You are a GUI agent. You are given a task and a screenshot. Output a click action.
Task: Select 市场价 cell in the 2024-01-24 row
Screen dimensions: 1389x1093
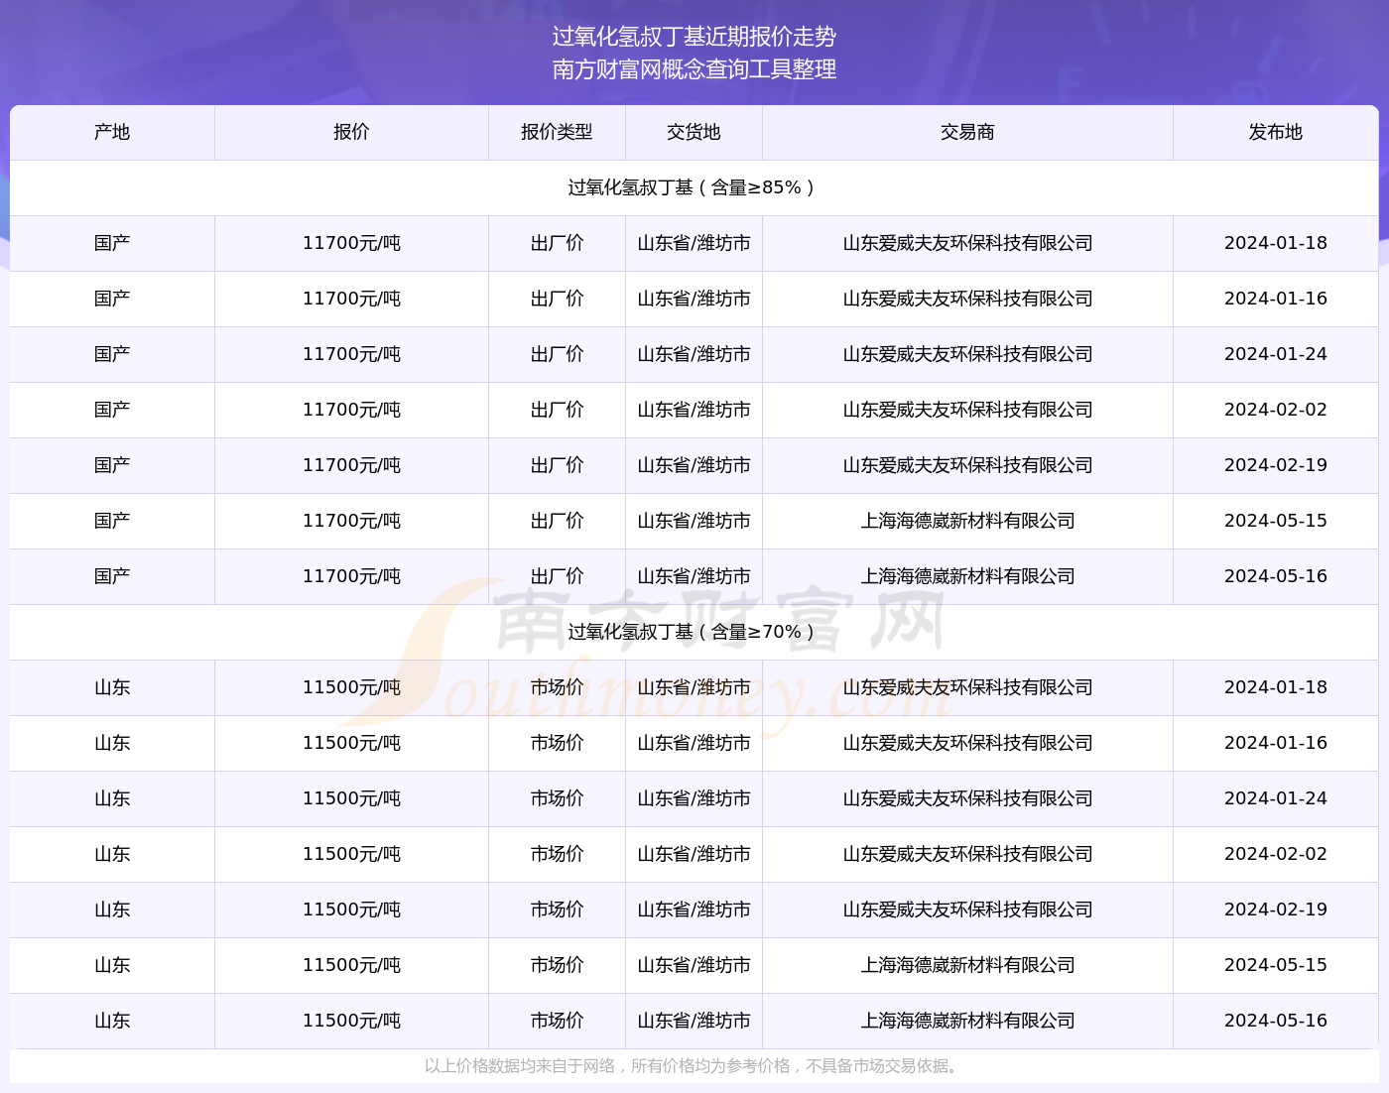click(557, 798)
